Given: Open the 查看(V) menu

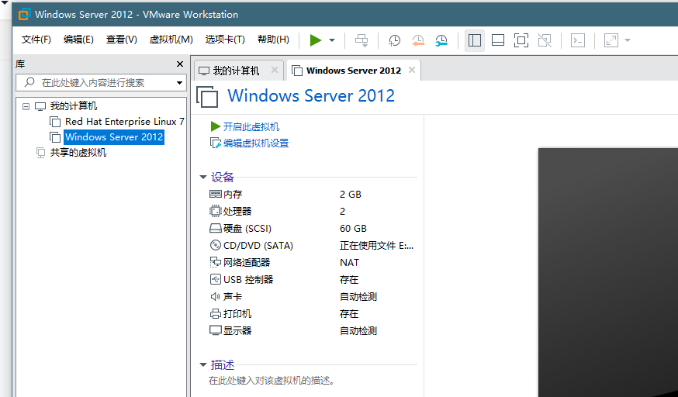Looking at the screenshot, I should point(122,40).
